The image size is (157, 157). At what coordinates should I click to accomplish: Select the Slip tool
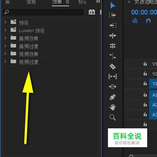113,77
